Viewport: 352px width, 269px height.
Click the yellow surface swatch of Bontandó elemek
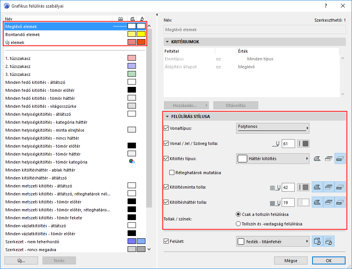pyautogui.click(x=141, y=34)
